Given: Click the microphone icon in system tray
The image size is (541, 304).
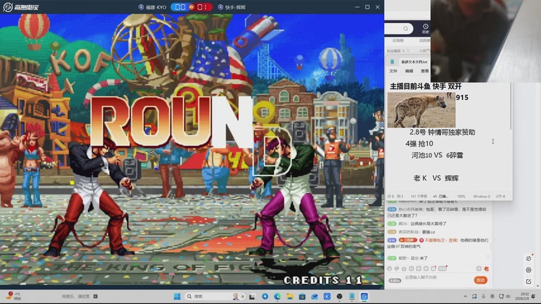Looking at the screenshot, I should coord(484,297).
